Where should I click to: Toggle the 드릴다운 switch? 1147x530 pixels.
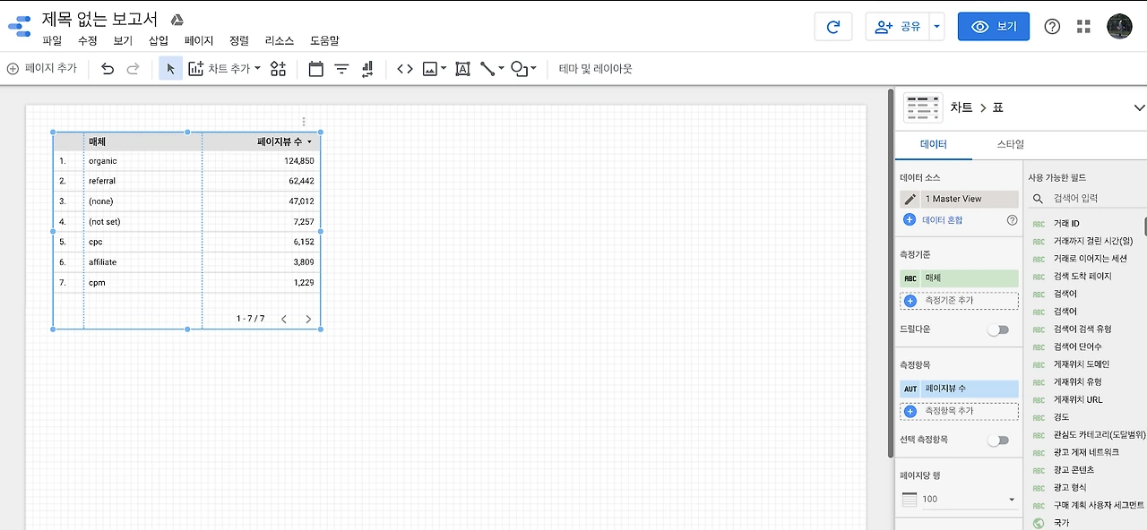point(997,329)
